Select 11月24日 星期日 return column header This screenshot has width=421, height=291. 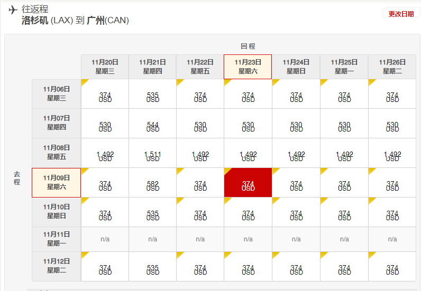(296, 67)
